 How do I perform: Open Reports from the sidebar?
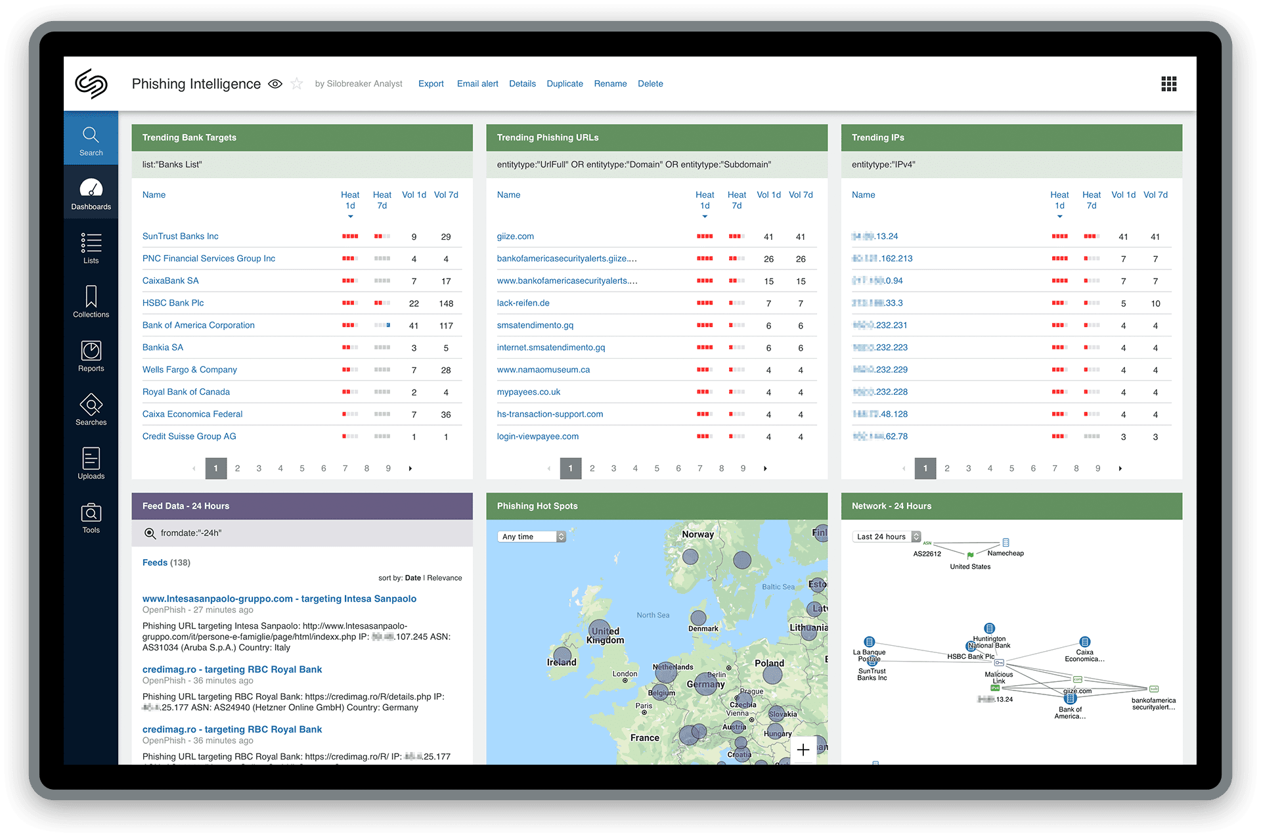(91, 355)
